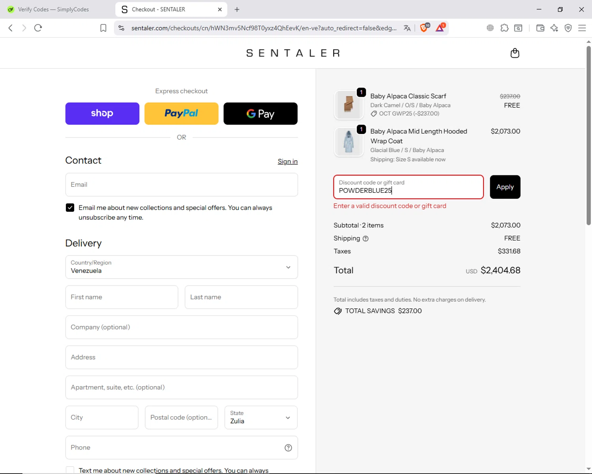Select the Checkout - SENTALER tab
The image size is (592, 474).
point(171,9)
